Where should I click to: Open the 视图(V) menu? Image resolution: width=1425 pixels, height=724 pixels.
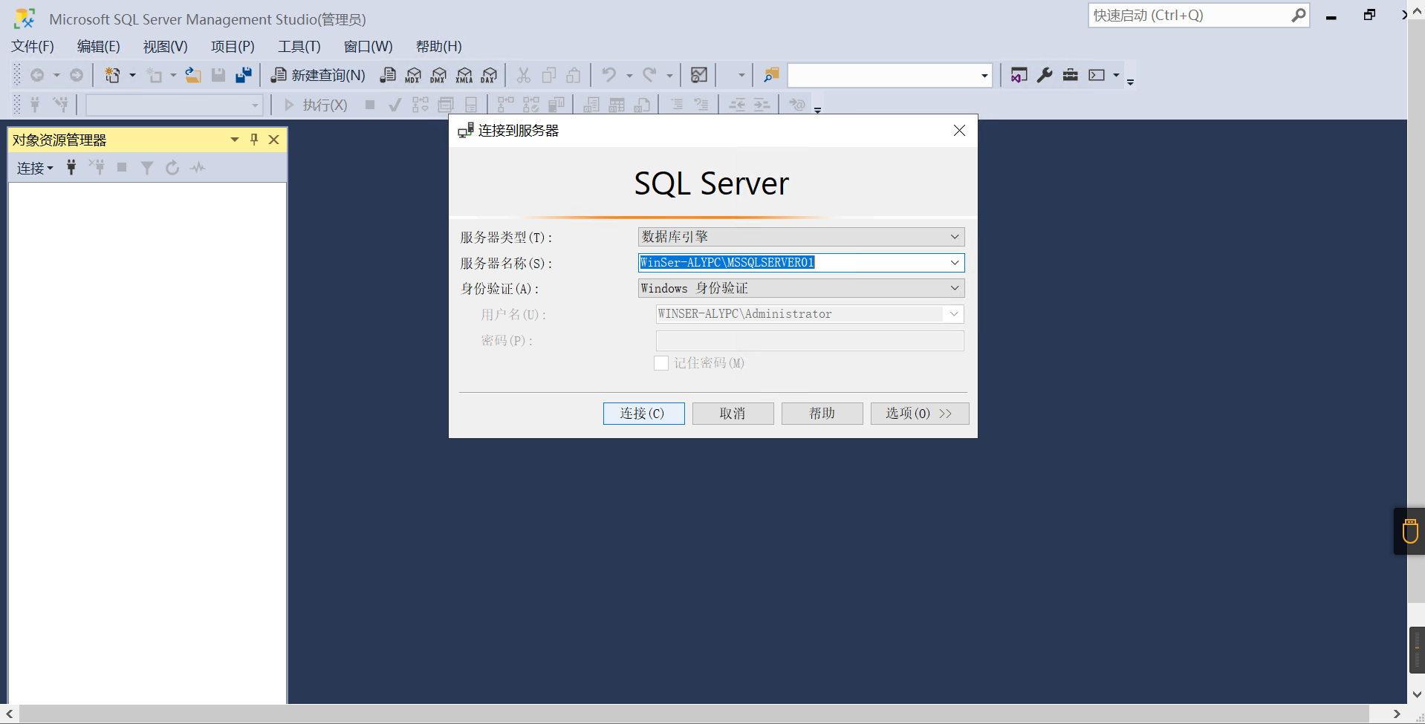coord(166,47)
